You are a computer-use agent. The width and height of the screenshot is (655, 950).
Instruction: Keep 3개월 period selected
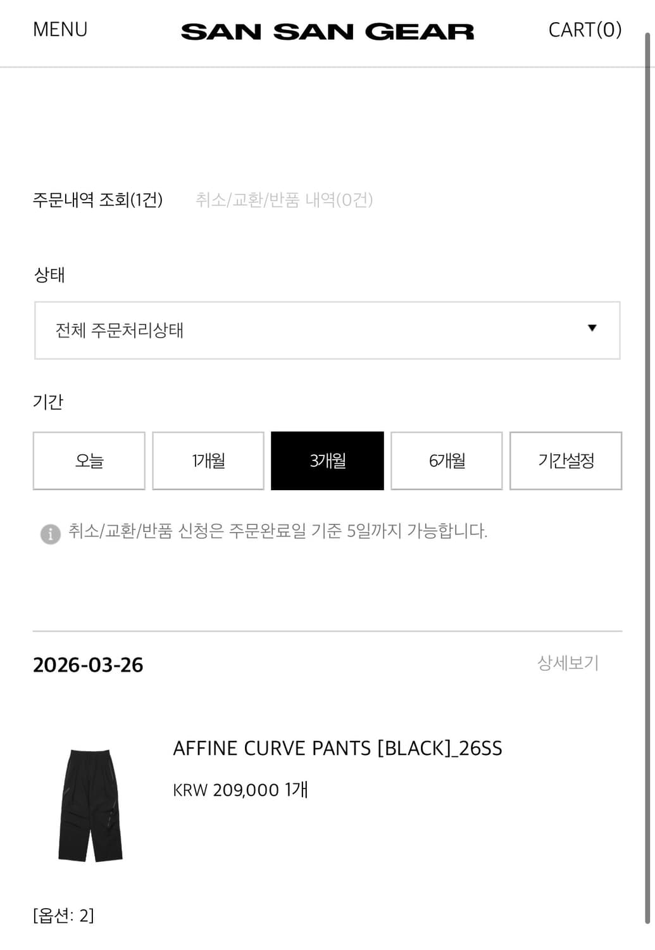(x=327, y=461)
